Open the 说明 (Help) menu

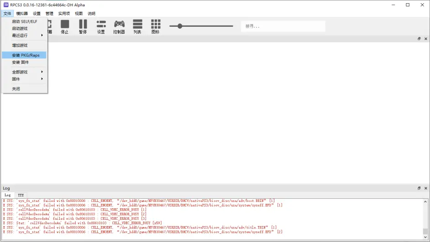(91, 13)
